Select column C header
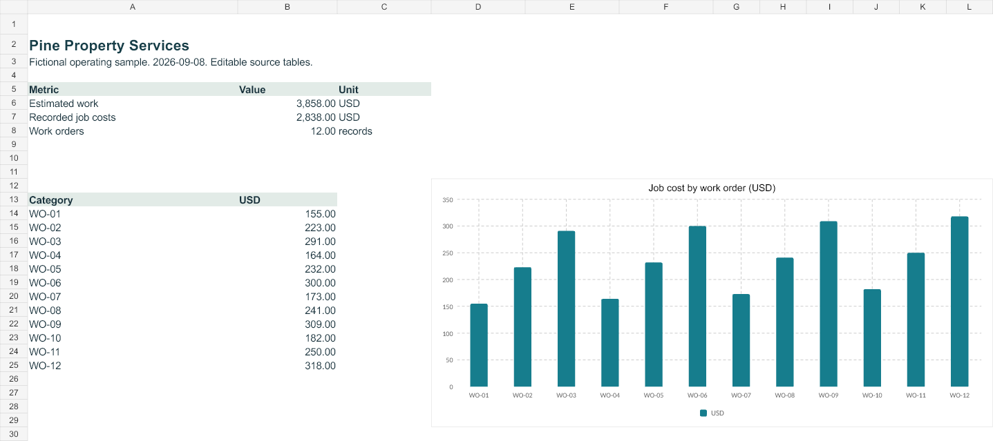Viewport: 993px width, 441px height. 384,7
